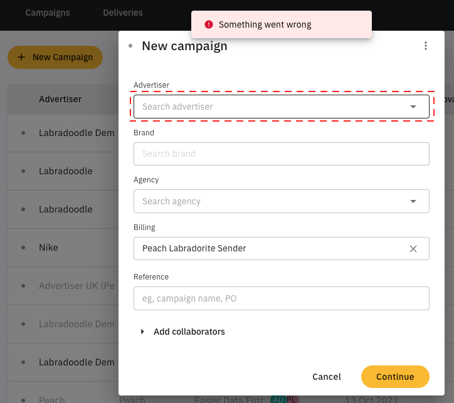454x403 pixels.
Task: Dismiss the Something went wrong alert
Action: click(281, 24)
